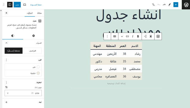Toggle the settings sidebar panel button
Image resolution: width=190 pixels, height=108 pixels.
click(x=10, y=5)
